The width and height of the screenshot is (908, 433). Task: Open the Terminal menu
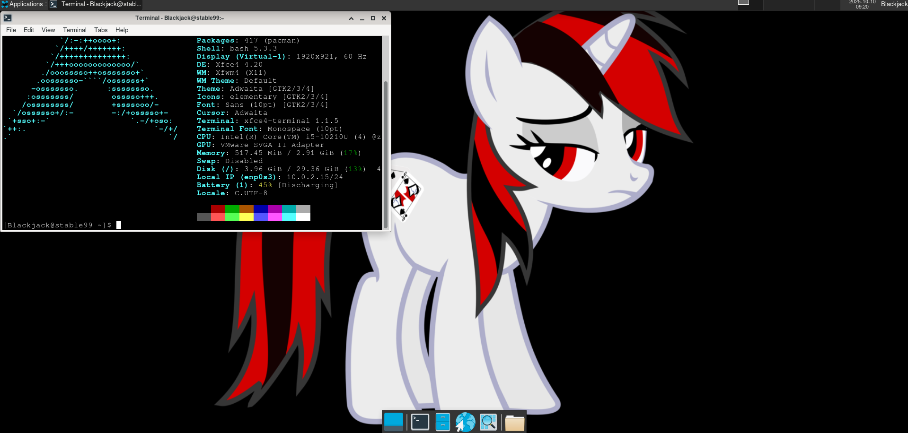pos(75,30)
